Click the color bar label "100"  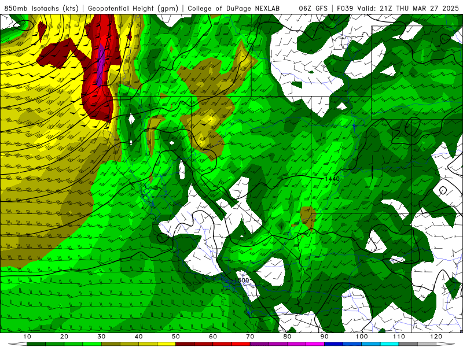[x=362, y=337]
